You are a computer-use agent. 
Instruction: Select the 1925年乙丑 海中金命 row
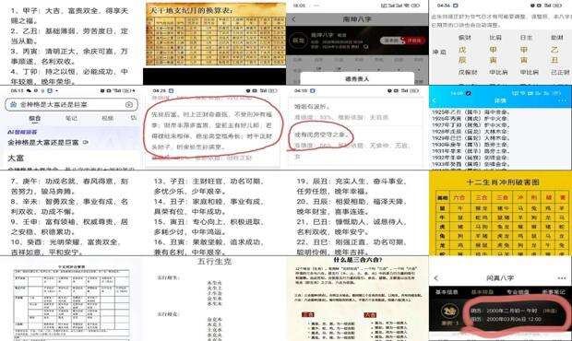click(x=470, y=112)
